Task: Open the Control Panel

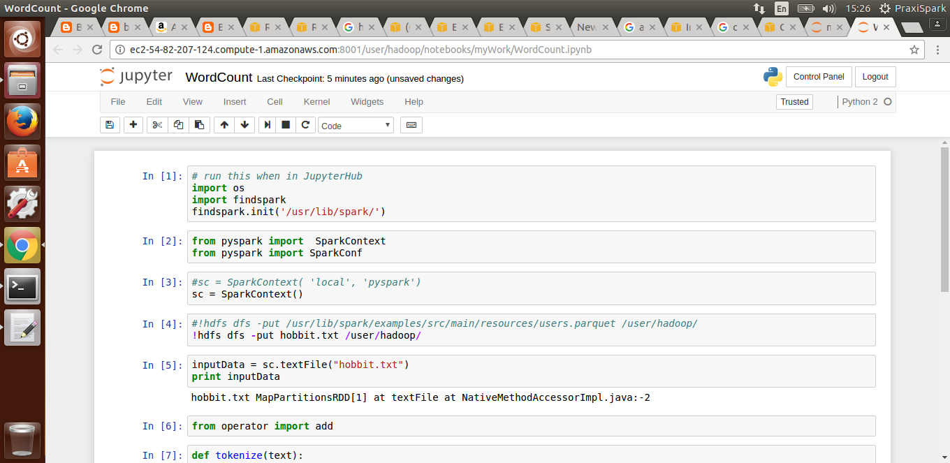Action: 819,76
